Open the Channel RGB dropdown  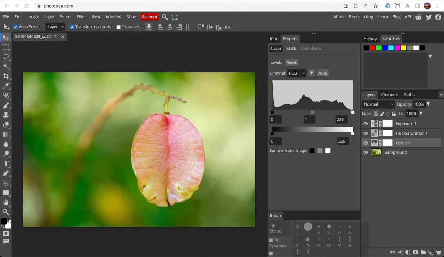(x=297, y=73)
